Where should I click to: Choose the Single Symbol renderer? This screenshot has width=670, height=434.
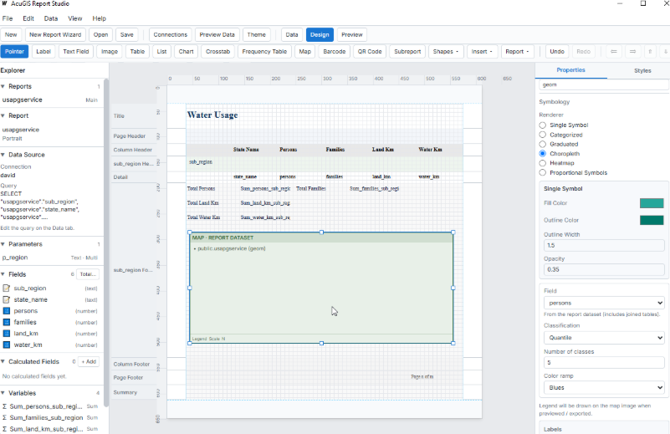(x=543, y=125)
